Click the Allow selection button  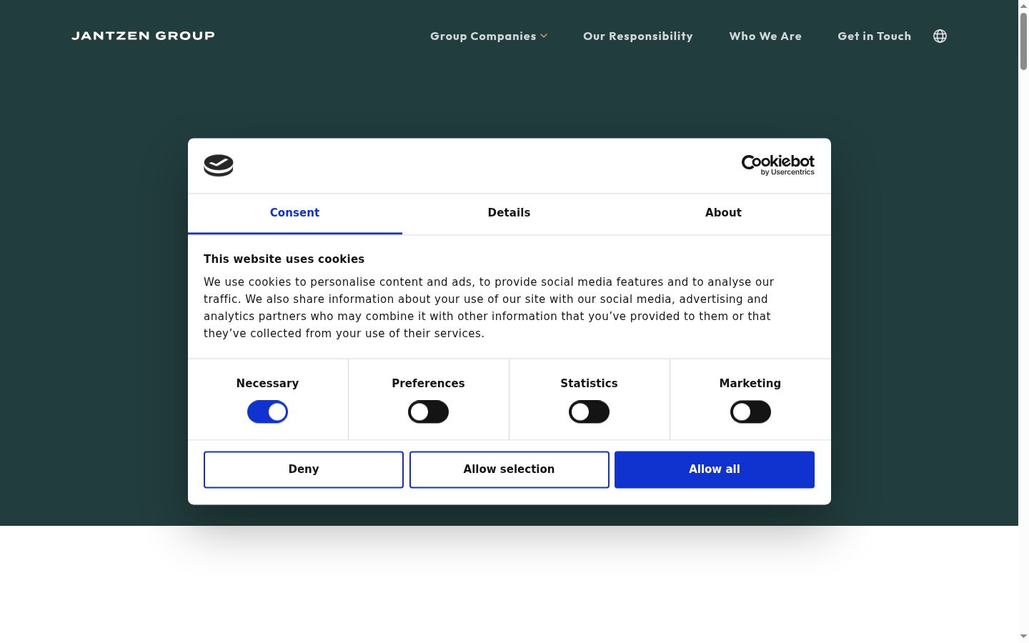pyautogui.click(x=509, y=469)
